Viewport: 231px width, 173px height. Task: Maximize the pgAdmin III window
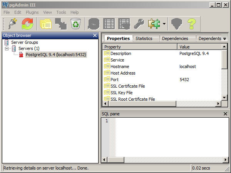coord(219,5)
